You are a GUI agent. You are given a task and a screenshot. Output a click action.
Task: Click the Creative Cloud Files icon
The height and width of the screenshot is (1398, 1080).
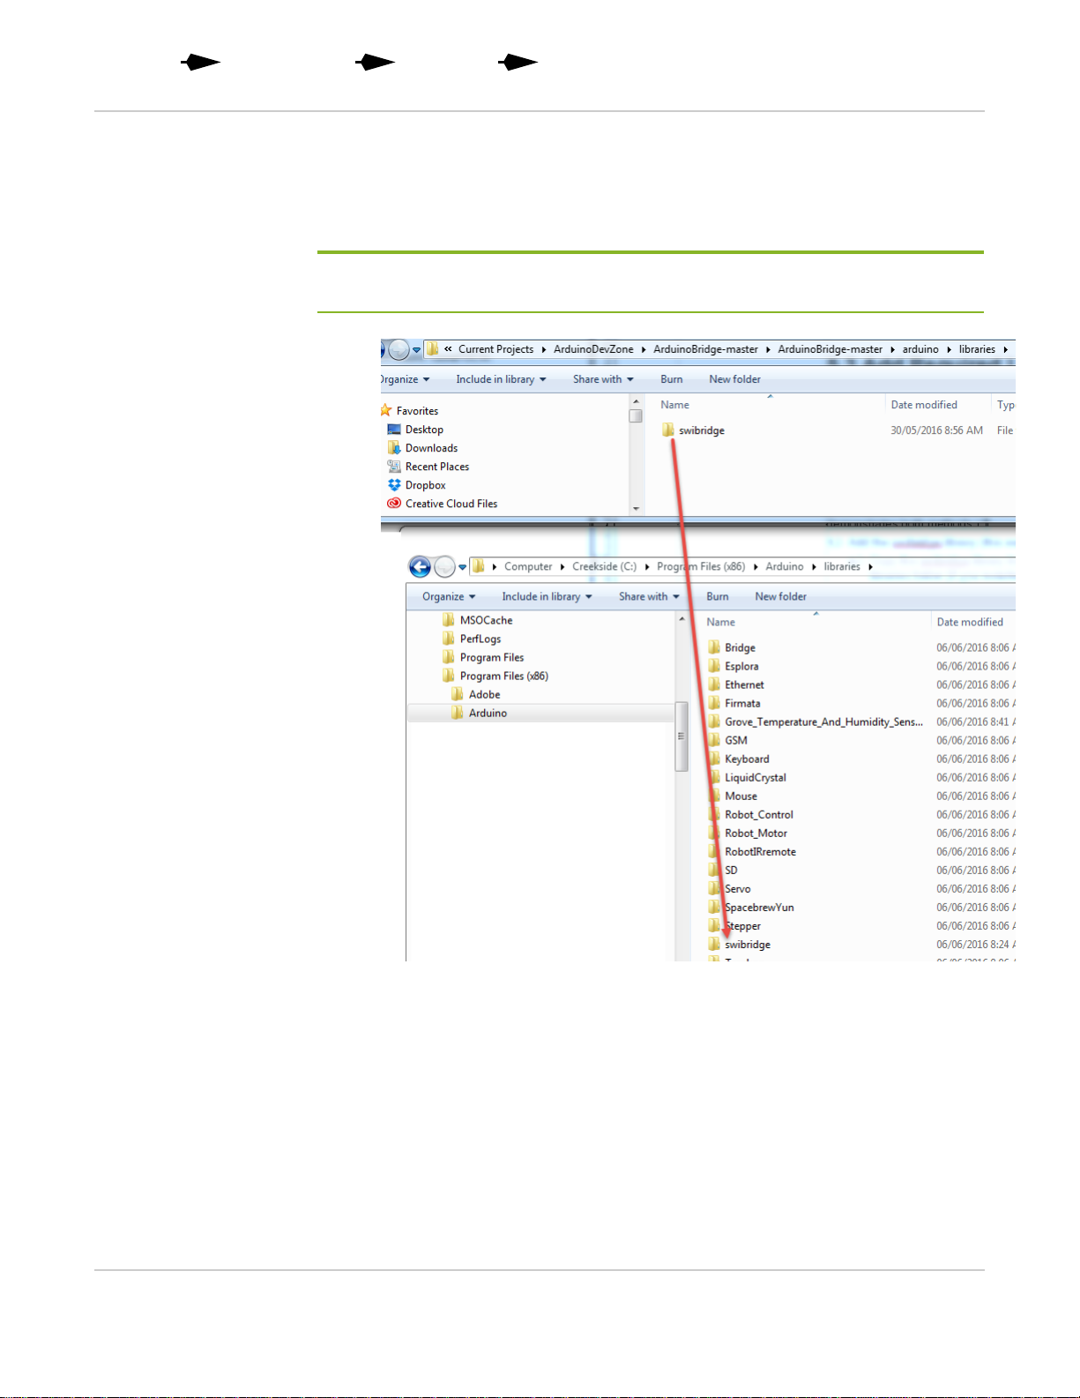394,504
